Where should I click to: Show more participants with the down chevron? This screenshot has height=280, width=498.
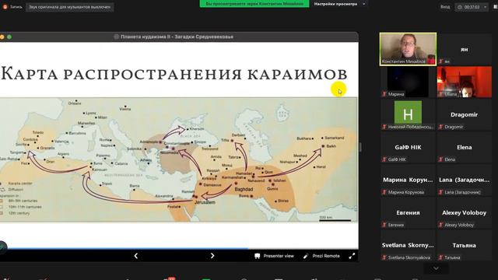tap(436, 268)
